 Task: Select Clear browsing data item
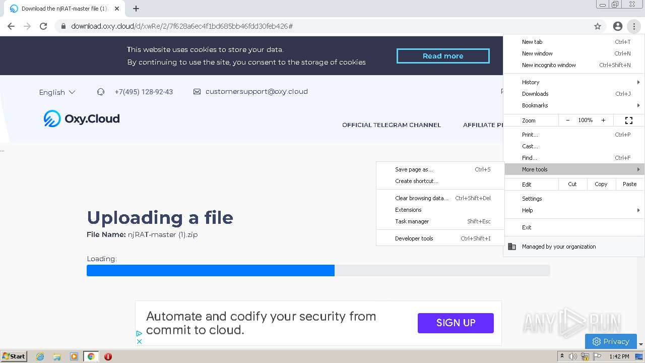click(x=440, y=198)
